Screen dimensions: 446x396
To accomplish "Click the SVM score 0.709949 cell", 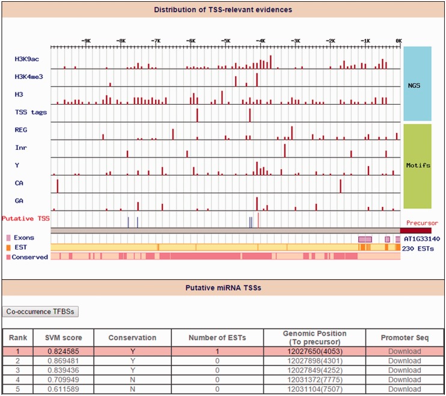I will click(64, 380).
